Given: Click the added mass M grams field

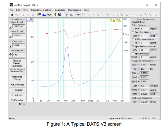Looking at the screenshot, I should tap(144, 43).
